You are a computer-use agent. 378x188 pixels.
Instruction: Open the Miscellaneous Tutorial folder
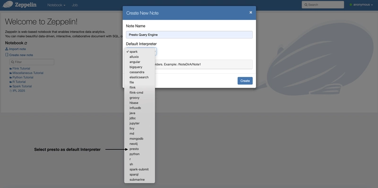click(28, 73)
